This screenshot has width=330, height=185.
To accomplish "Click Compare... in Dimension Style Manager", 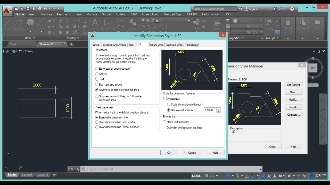I will coord(294,115).
